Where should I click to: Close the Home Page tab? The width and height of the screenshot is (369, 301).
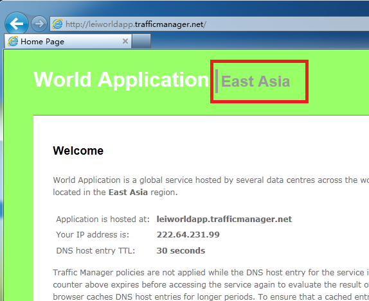tap(125, 41)
